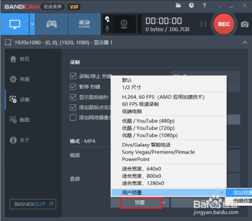Viewport: 252px width, 221px height.
Task: Select 1/2 尺寸 preset
Action: click(169, 87)
